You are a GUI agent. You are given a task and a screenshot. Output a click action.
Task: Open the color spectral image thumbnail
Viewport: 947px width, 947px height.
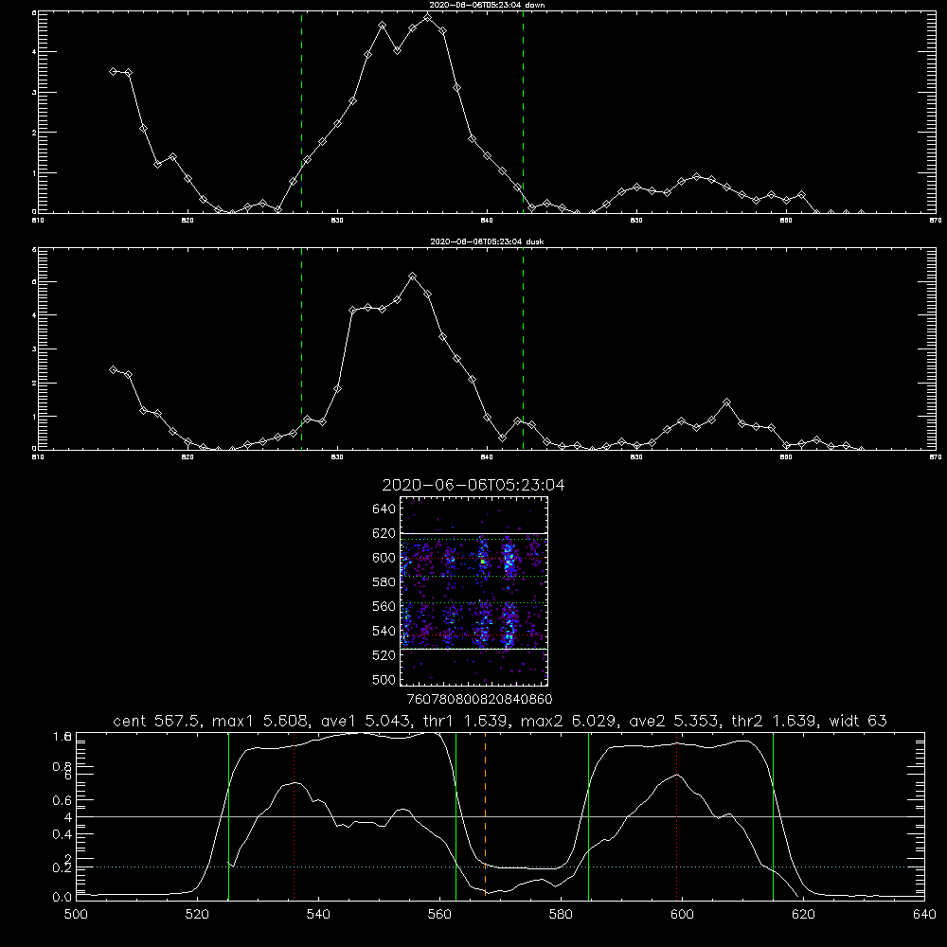(x=474, y=591)
